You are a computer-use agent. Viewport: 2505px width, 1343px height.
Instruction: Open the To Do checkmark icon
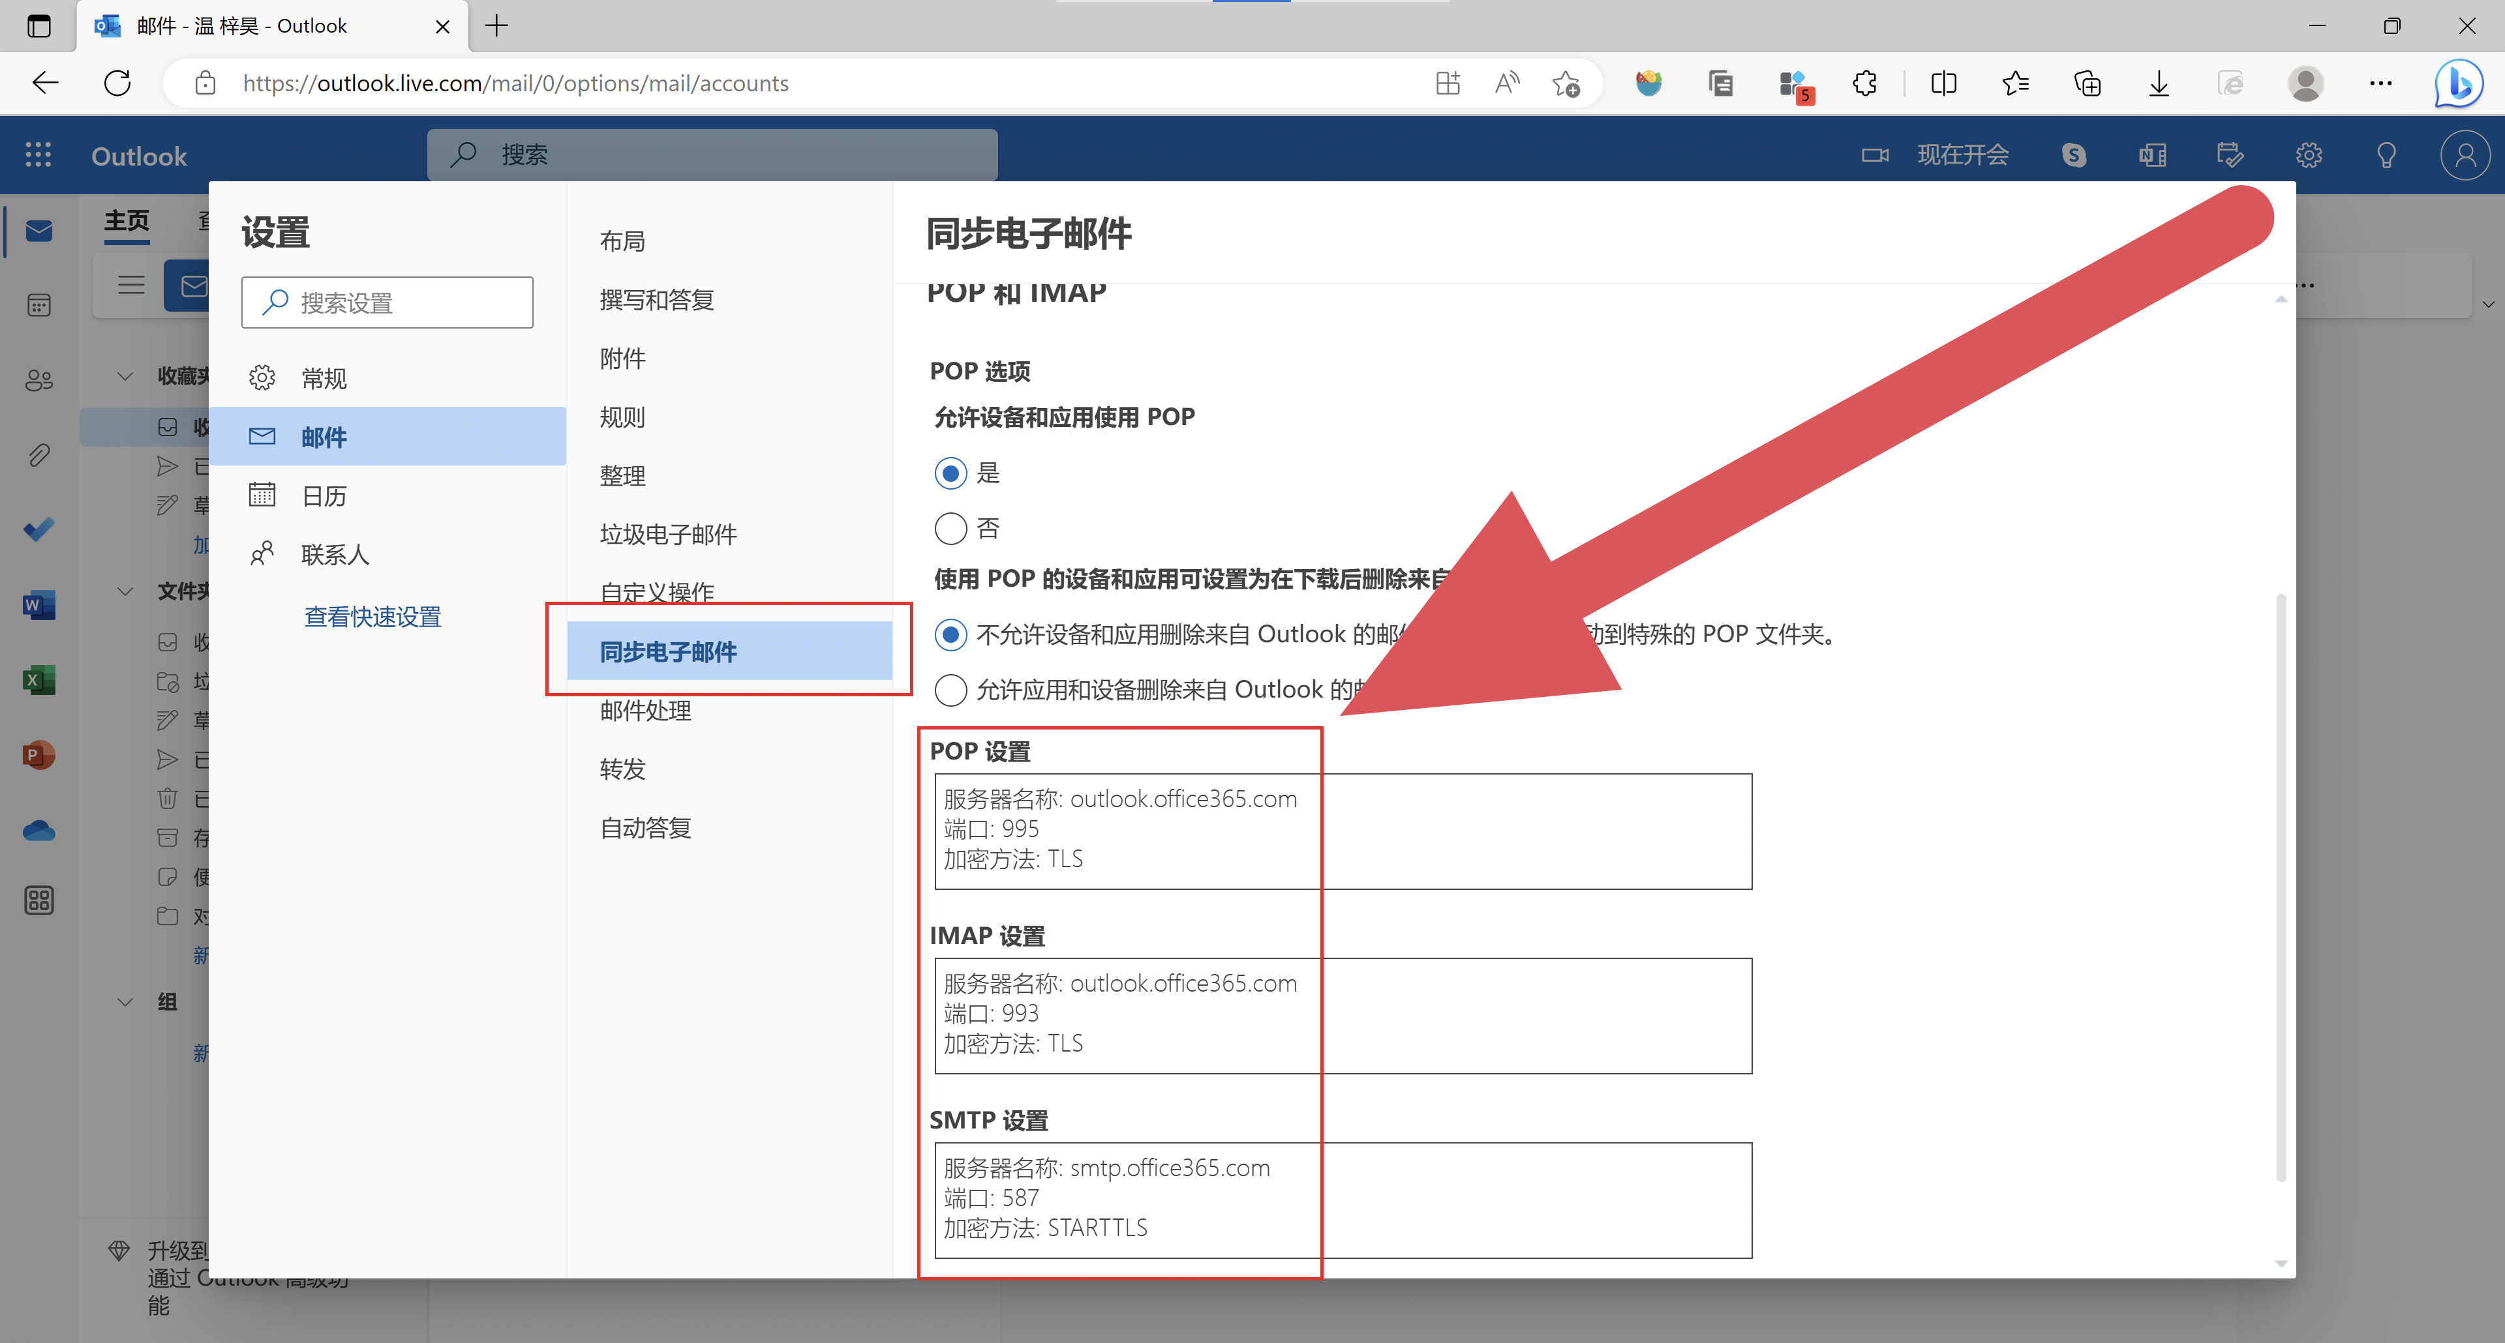click(x=39, y=531)
